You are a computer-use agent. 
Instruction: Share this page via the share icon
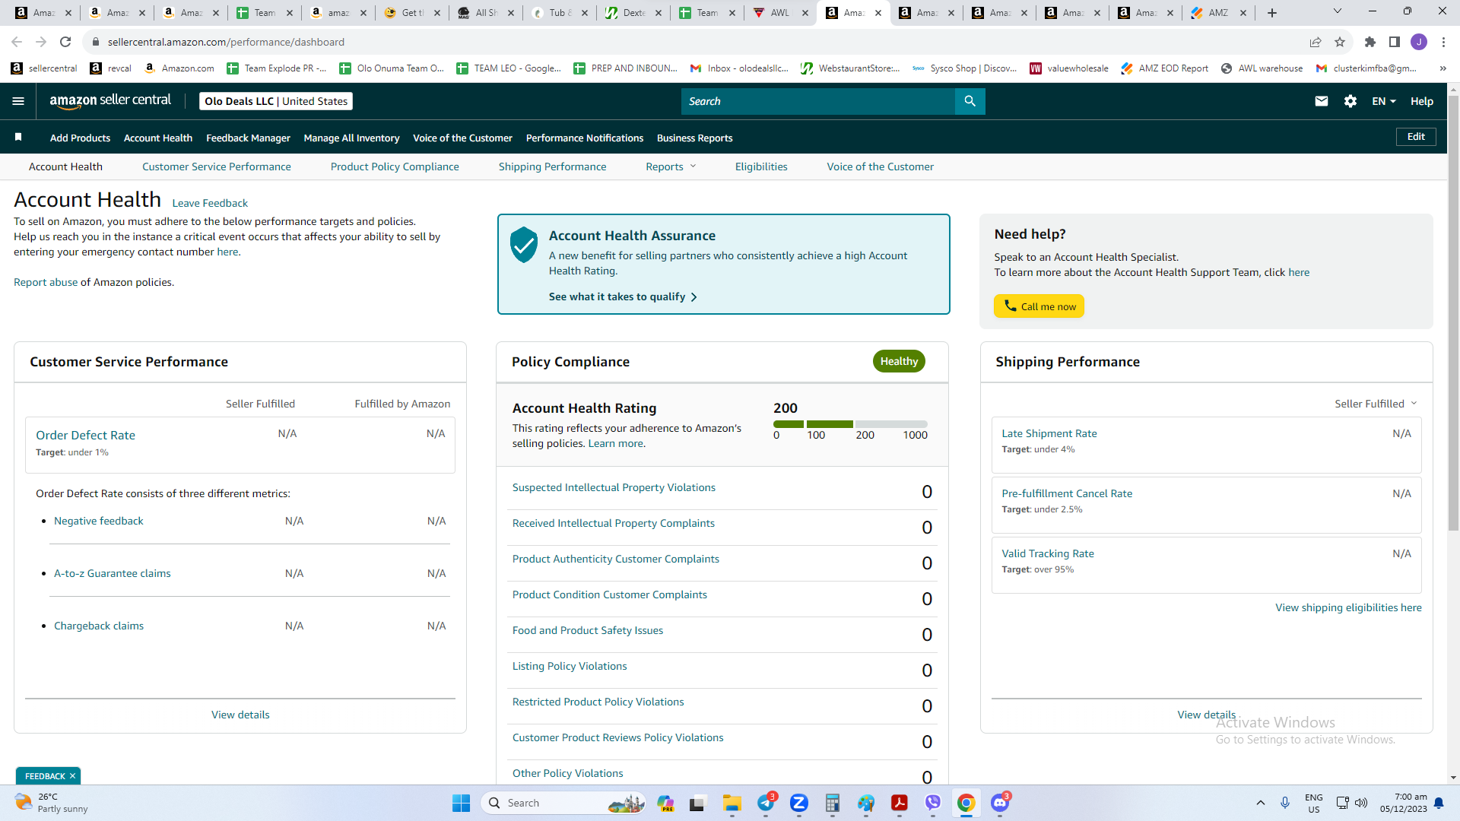pyautogui.click(x=1316, y=42)
